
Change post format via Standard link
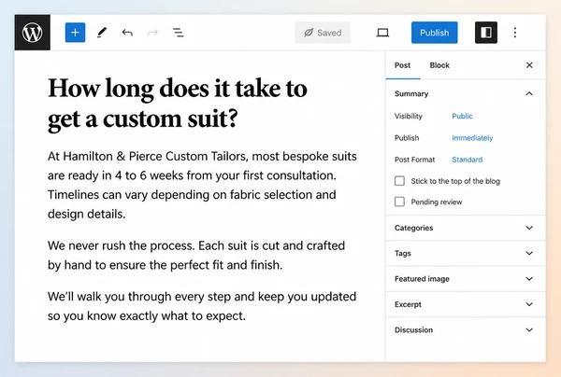pyautogui.click(x=467, y=160)
